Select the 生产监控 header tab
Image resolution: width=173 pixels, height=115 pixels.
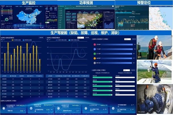[29, 3]
